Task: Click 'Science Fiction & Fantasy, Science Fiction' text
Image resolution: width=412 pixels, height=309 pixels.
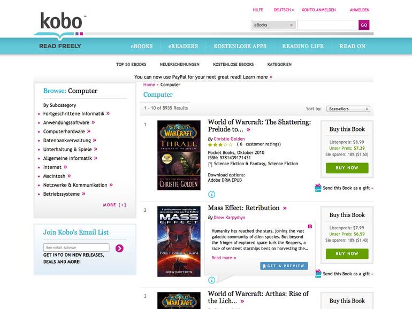Action: pyautogui.click(x=256, y=164)
